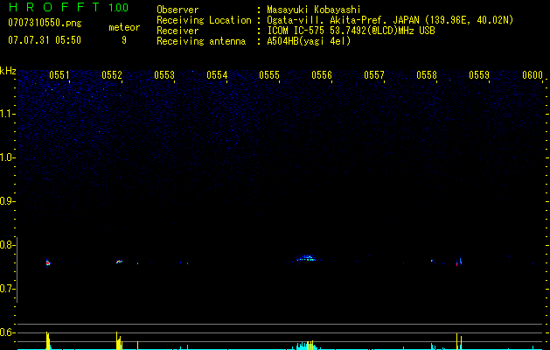Click the yellow power spike just before 0552
550x350 pixels.
pyautogui.click(x=119, y=340)
